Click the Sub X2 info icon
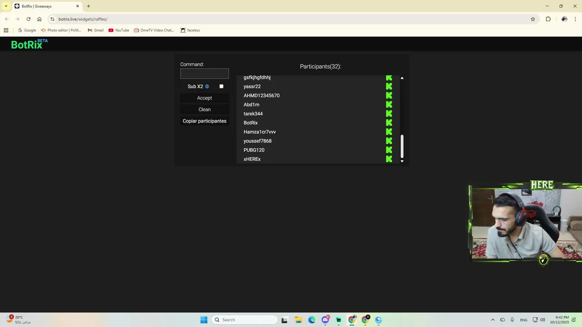 (207, 86)
